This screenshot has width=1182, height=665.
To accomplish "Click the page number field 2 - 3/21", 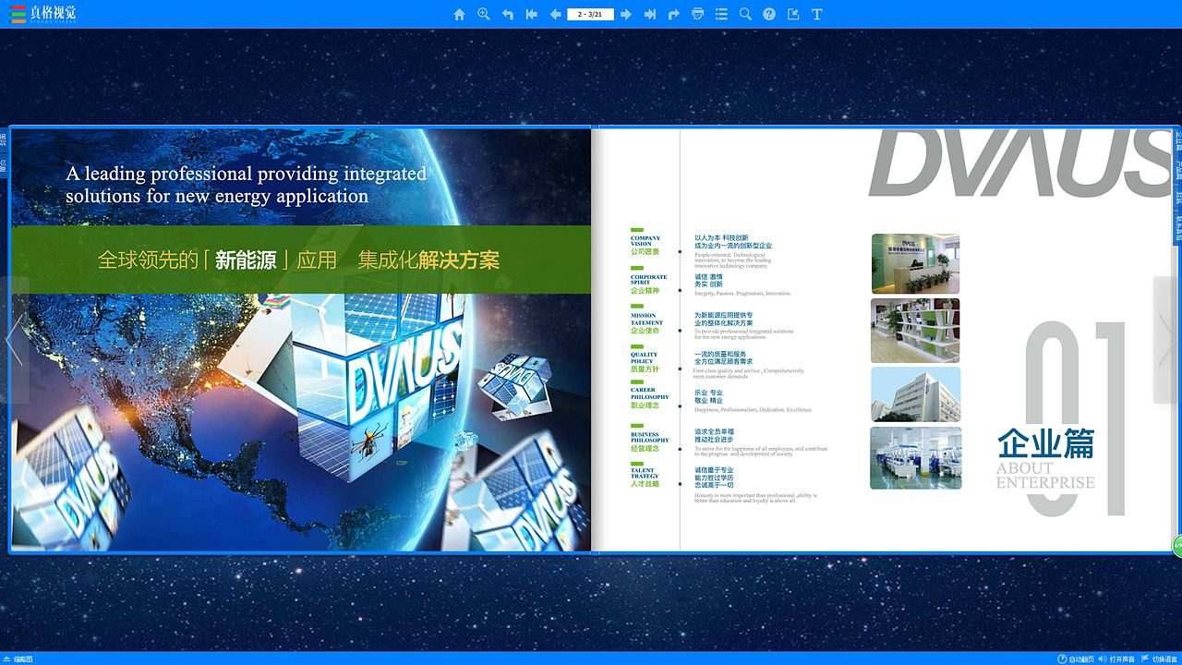I will [590, 14].
